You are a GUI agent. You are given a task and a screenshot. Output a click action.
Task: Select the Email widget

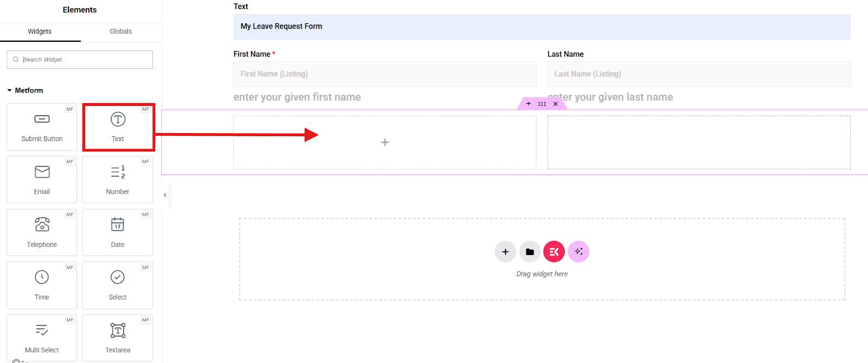(x=42, y=180)
